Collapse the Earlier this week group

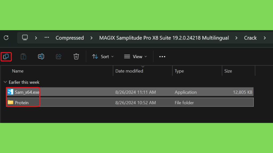tap(5, 82)
